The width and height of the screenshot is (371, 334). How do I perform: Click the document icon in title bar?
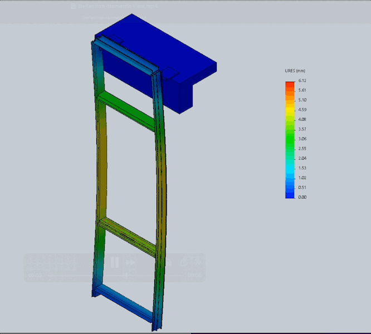pyautogui.click(x=74, y=6)
